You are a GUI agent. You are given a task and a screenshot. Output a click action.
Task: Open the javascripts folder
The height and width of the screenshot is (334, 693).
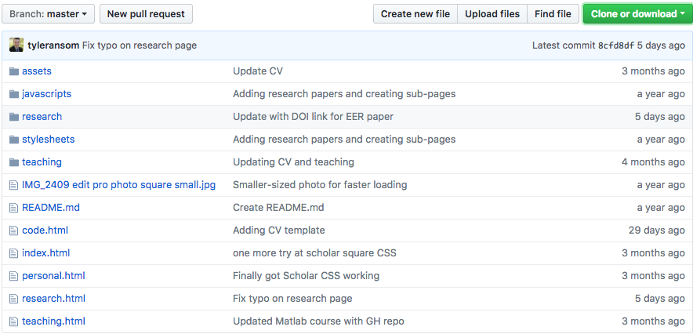[46, 94]
